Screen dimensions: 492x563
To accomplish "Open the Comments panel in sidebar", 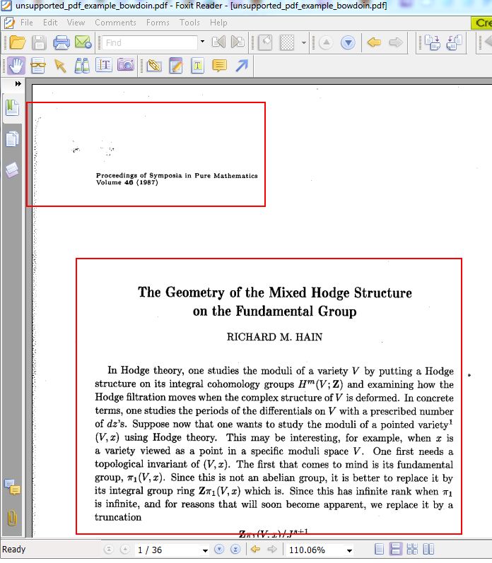I will [12, 487].
